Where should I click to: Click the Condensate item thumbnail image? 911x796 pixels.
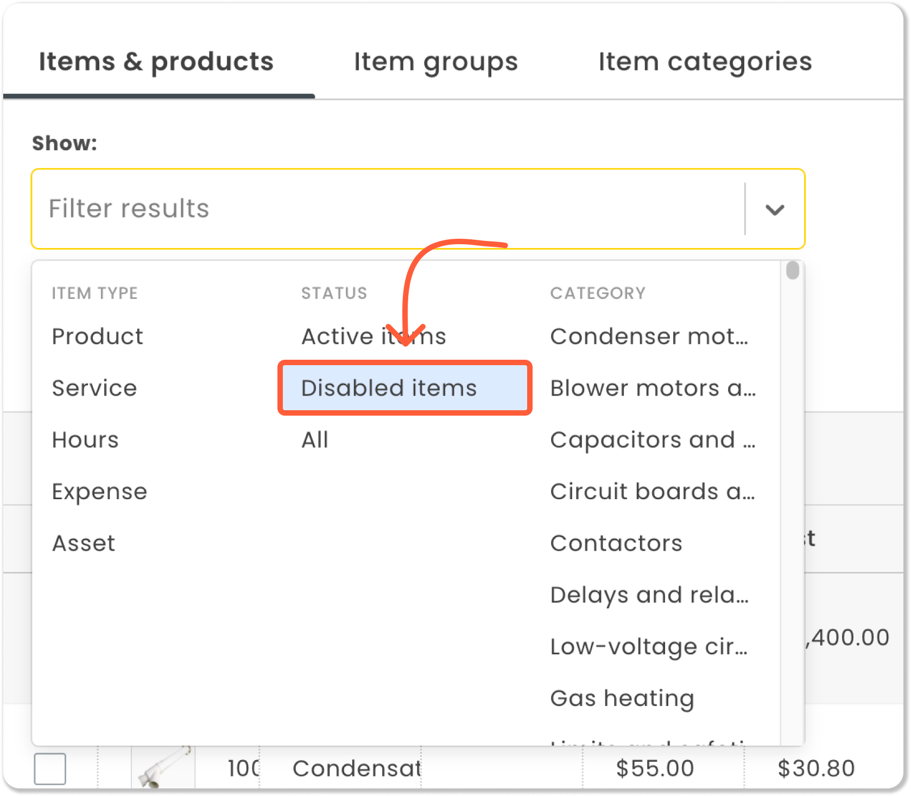(x=163, y=768)
